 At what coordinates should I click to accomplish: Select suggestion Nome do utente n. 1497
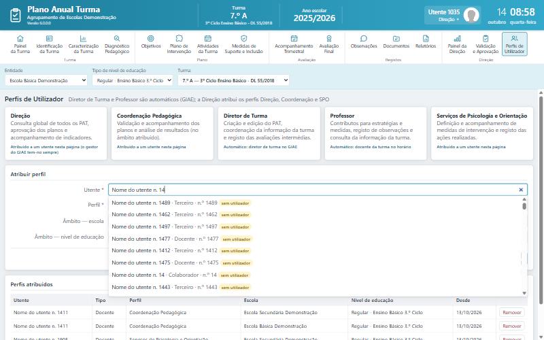tap(315, 226)
